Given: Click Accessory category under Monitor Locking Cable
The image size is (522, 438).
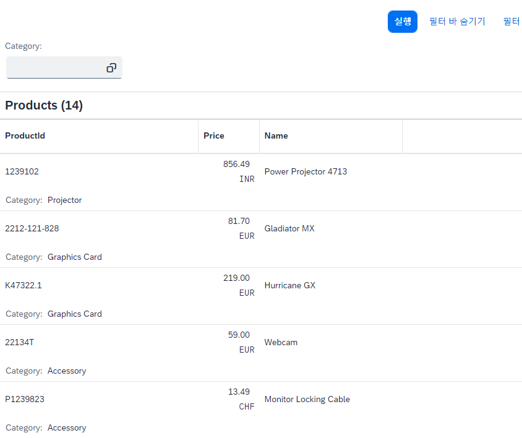Looking at the screenshot, I should (67, 428).
